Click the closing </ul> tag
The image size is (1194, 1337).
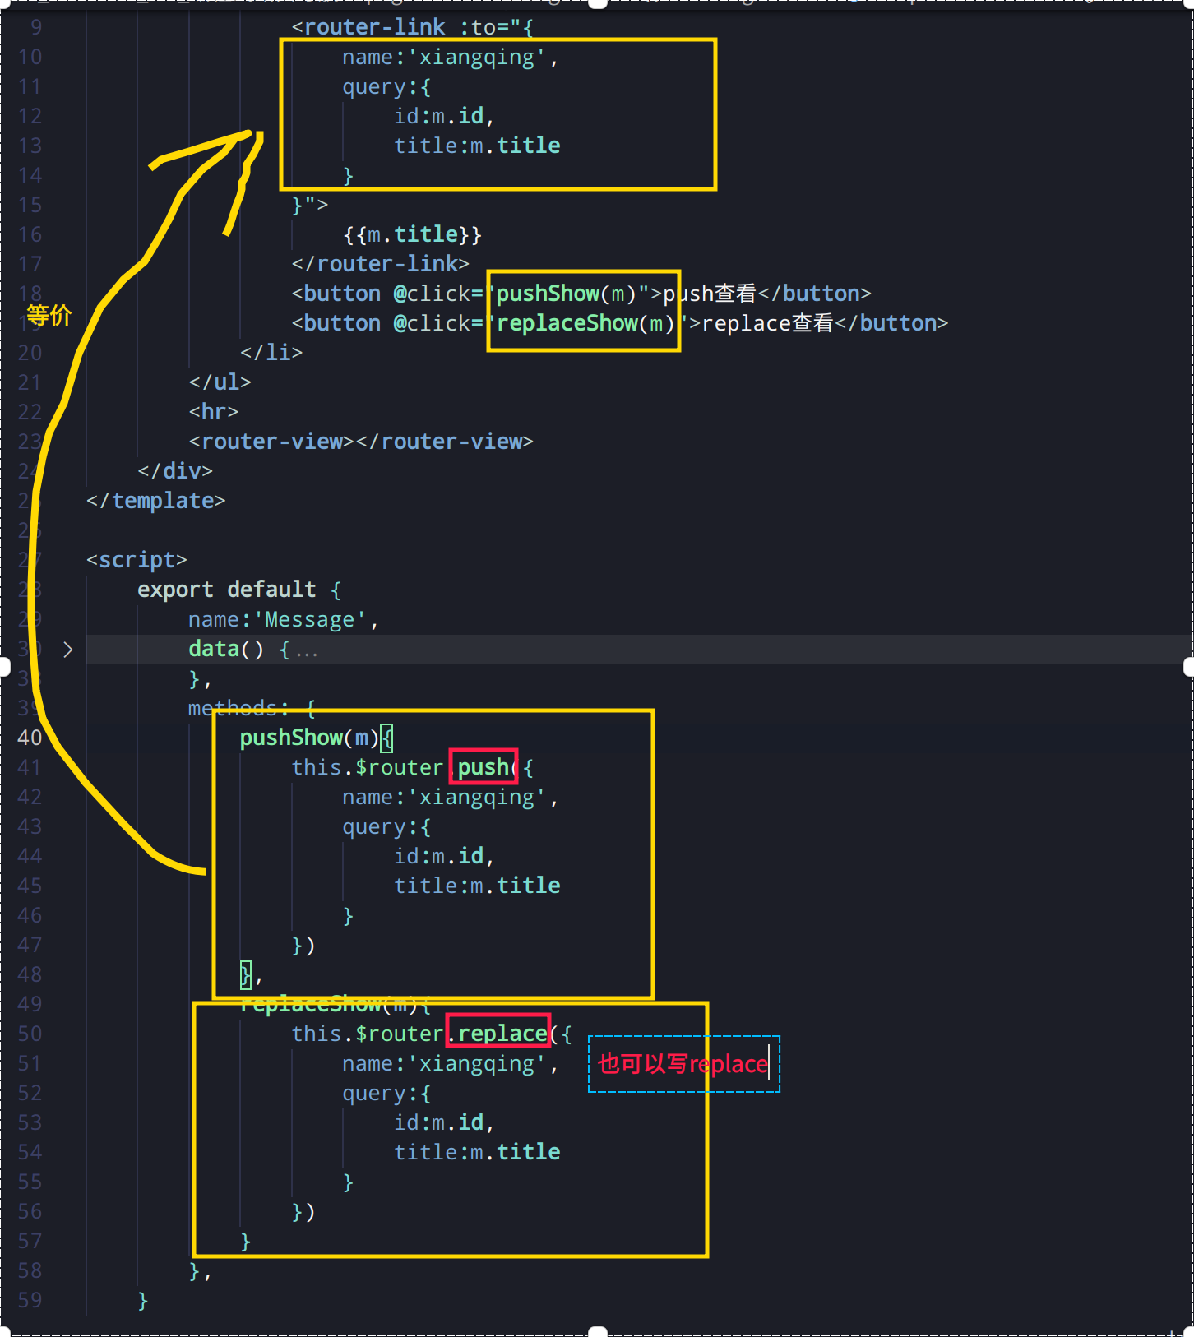220,382
